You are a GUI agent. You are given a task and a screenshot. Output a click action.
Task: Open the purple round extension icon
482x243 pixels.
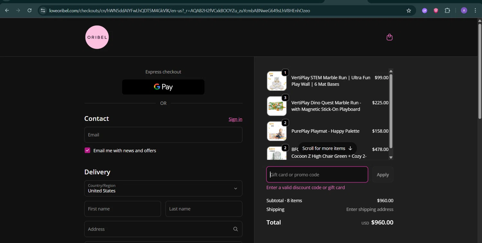click(x=424, y=11)
